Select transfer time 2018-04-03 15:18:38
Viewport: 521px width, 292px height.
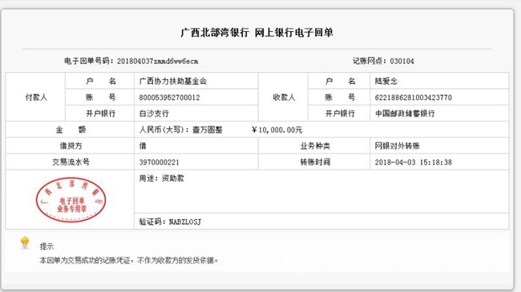(414, 162)
